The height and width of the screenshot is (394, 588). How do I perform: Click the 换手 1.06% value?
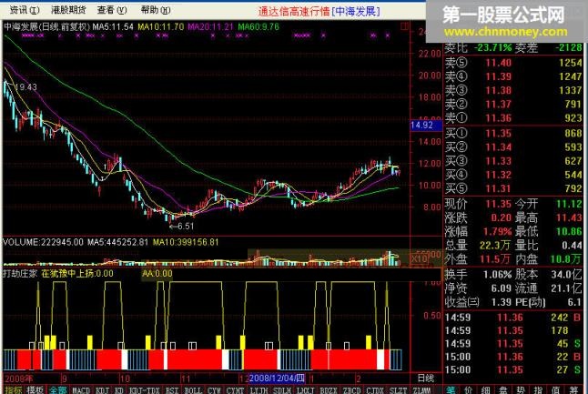pos(497,275)
